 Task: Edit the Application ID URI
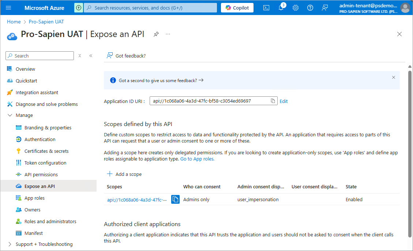pyautogui.click(x=284, y=101)
